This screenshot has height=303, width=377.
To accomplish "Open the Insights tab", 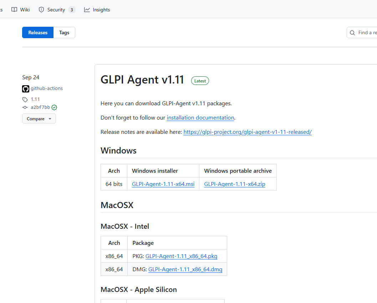I will pos(97,10).
